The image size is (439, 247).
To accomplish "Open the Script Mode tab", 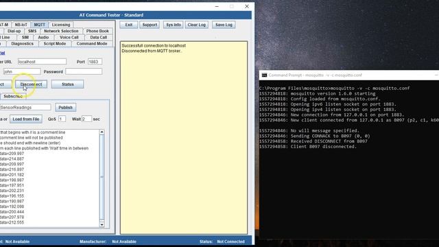I will pyautogui.click(x=55, y=44).
